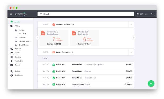Open the Invoice #29 overdue card

pos(85,38)
